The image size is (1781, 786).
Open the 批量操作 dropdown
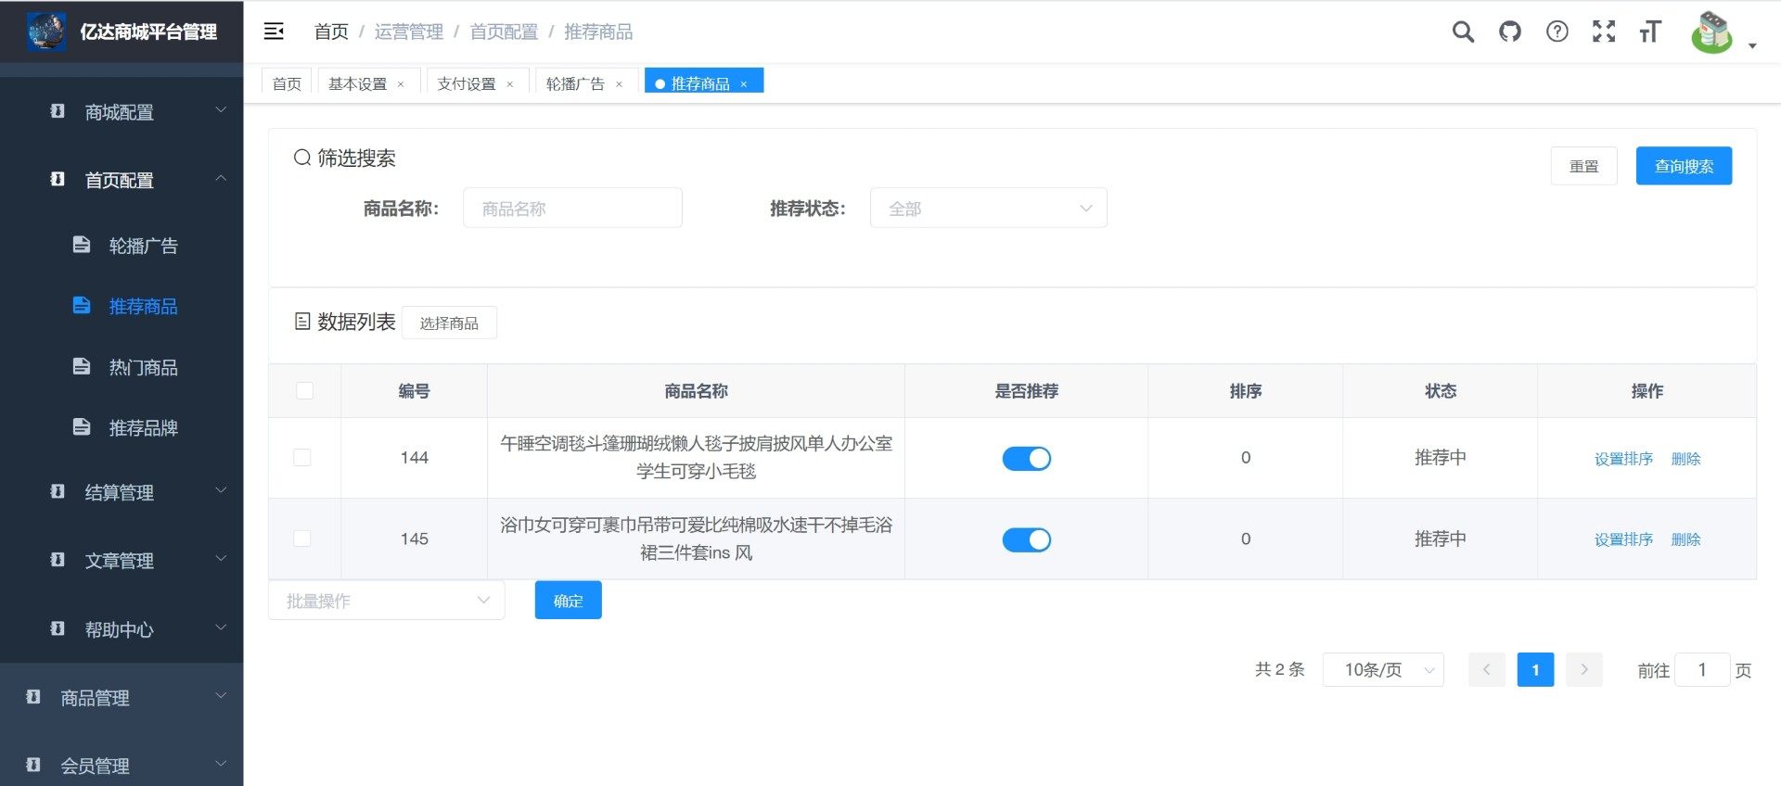click(386, 601)
